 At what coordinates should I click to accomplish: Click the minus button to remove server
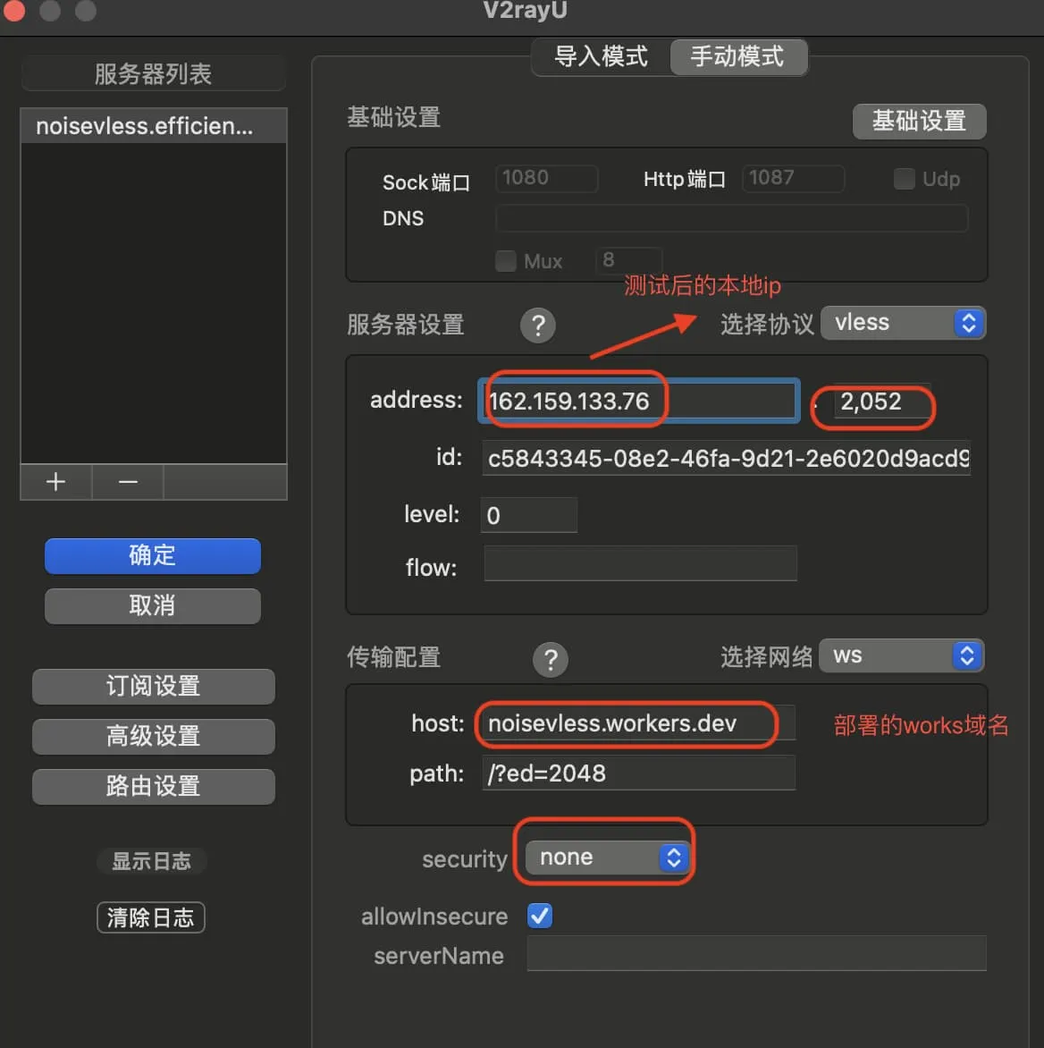pyautogui.click(x=128, y=482)
